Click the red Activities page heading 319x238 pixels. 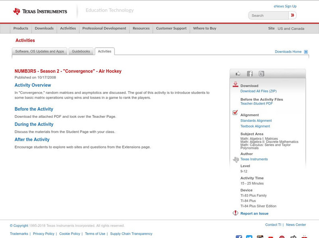[25, 41]
